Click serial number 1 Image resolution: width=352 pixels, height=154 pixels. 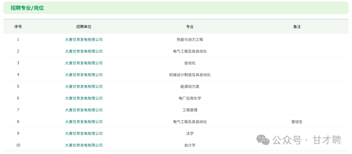[18, 39]
